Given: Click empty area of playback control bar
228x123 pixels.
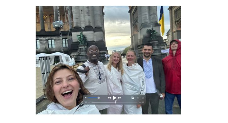Looking at the screenshot, I should tap(126, 98).
